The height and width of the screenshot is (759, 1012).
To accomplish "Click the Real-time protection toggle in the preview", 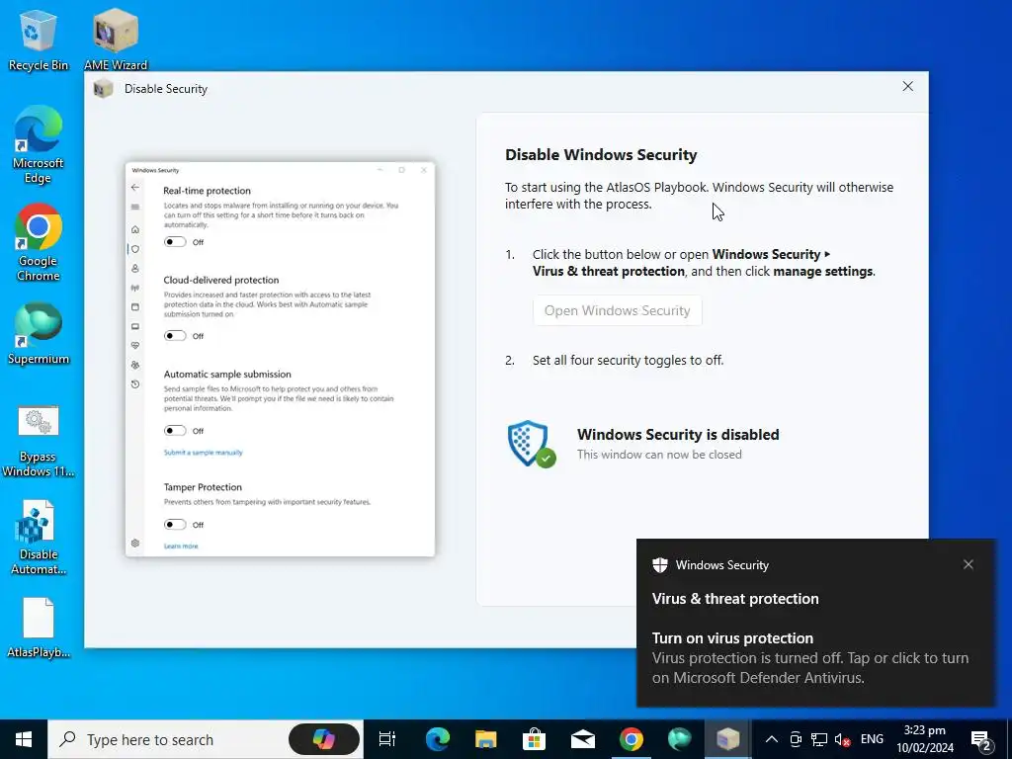I will pos(175,242).
